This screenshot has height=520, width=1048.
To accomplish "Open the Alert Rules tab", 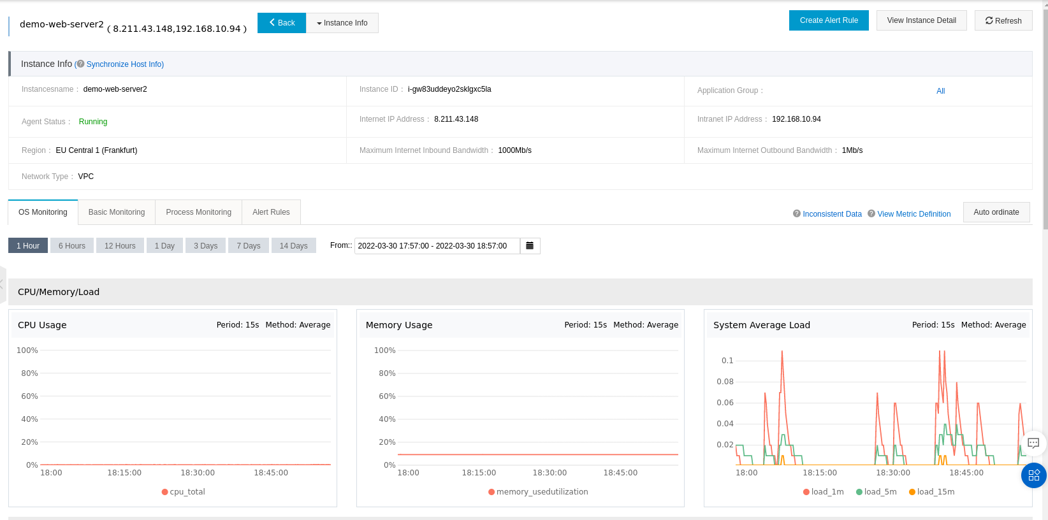I will (x=271, y=212).
